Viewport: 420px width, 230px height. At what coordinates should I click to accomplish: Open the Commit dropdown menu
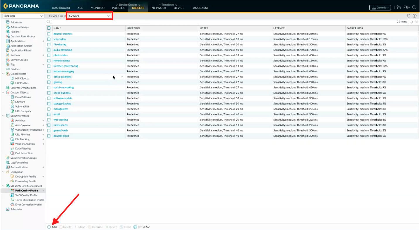tap(380, 8)
